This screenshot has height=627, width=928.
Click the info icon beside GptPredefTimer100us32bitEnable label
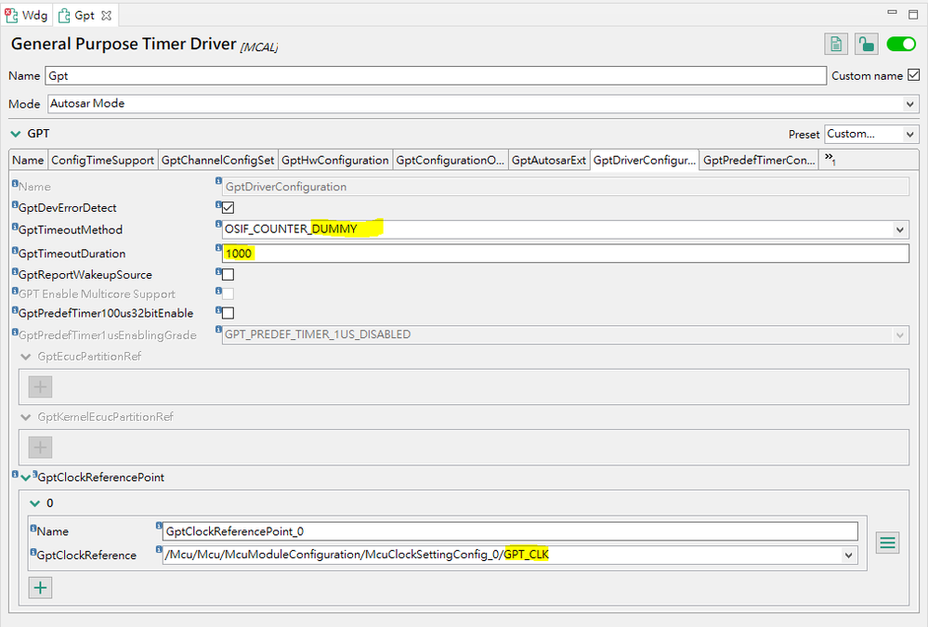pos(15,310)
